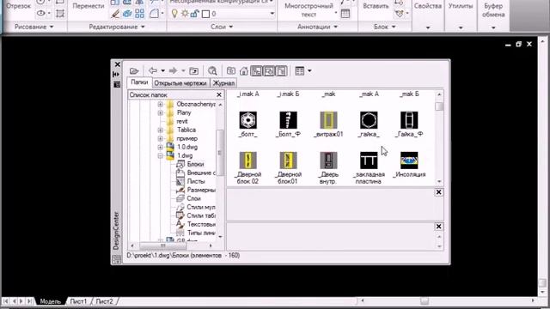Close the Список папок pane
Viewport: 550px width, 309px height.
coord(219,94)
